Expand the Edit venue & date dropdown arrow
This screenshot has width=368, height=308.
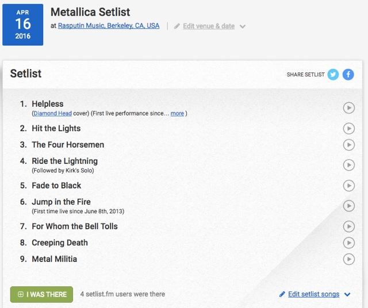pyautogui.click(x=243, y=26)
